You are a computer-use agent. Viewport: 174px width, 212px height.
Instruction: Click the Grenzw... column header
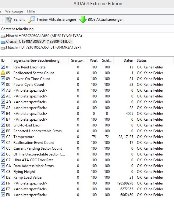click(x=78, y=60)
